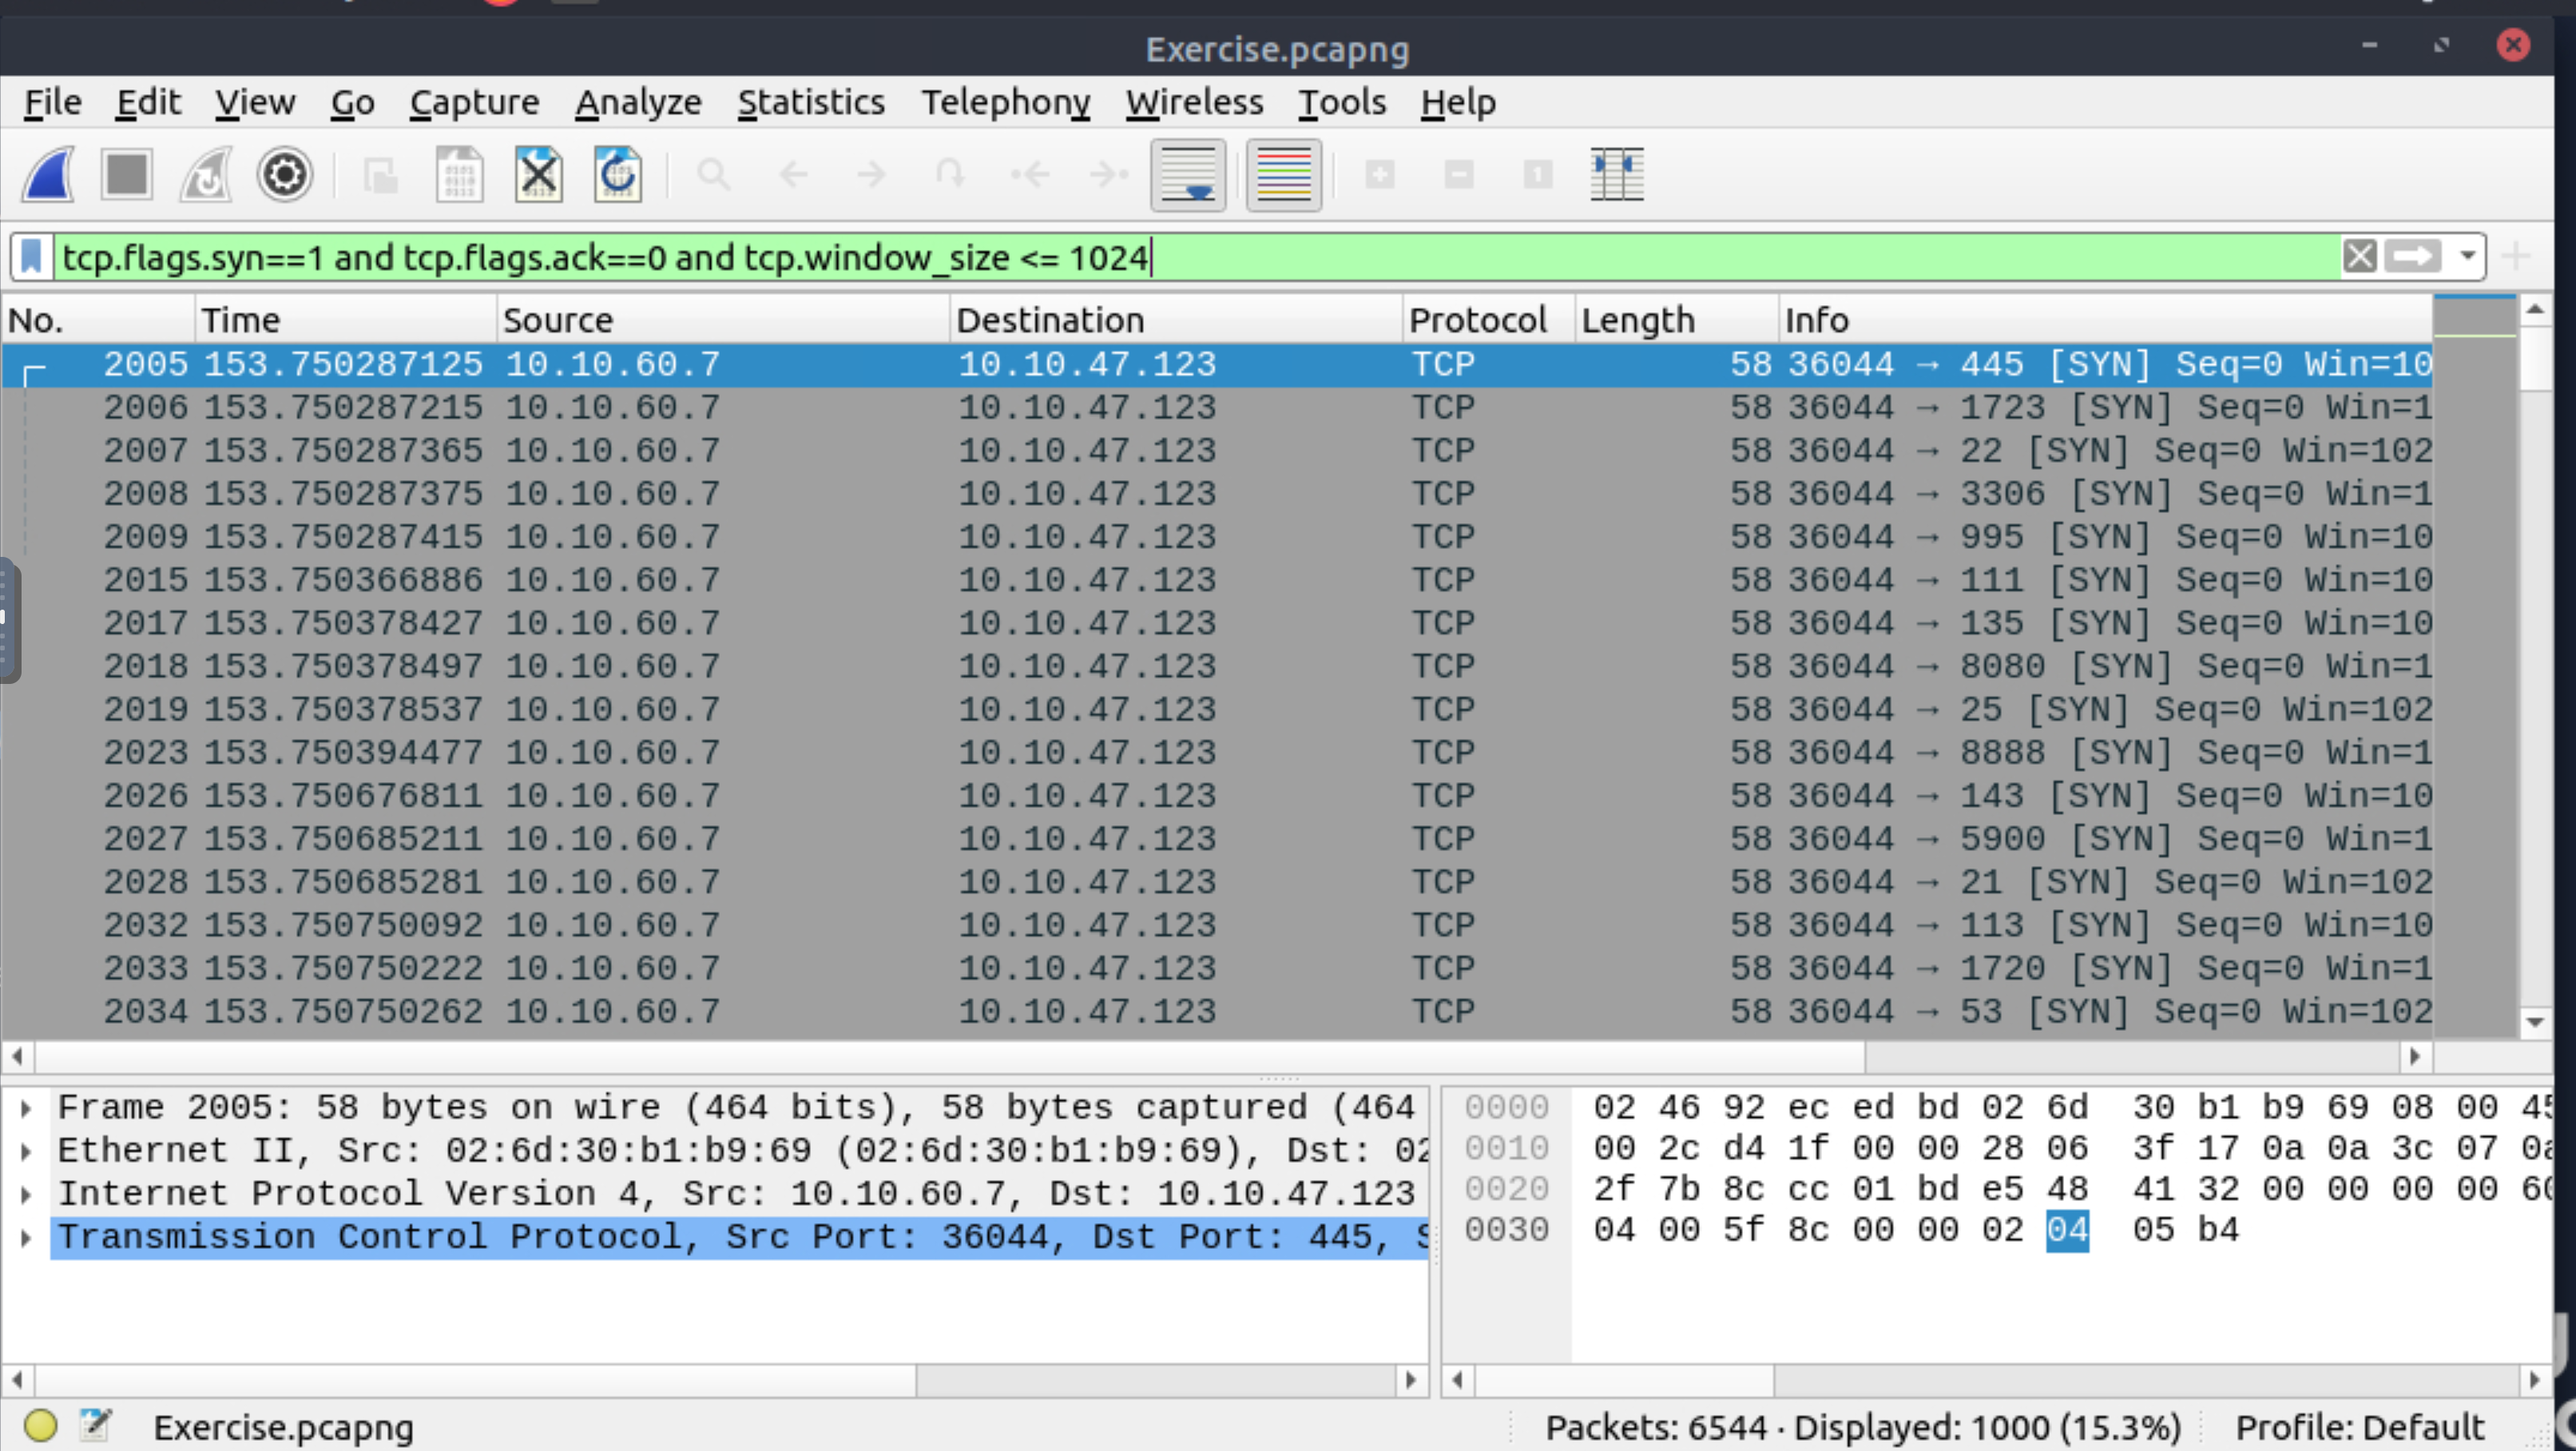Viewport: 2576px width, 1451px height.
Task: Open the File menu
Action: pos(52,102)
